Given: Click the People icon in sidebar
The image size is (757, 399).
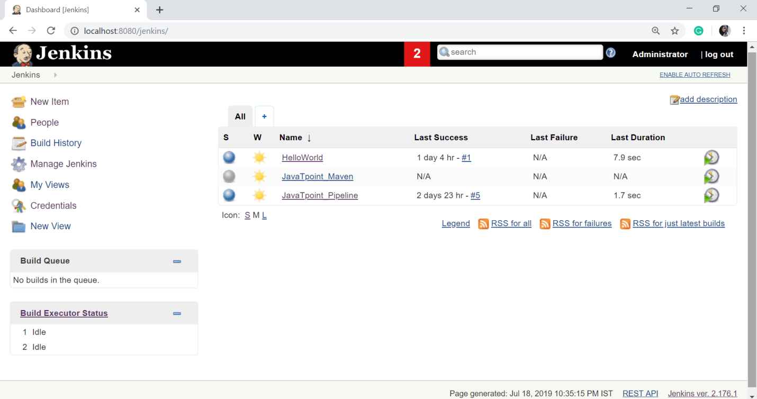Looking at the screenshot, I should coord(19,122).
